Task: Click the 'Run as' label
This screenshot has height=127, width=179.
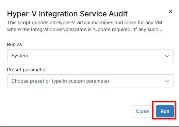Action: tap(15, 44)
